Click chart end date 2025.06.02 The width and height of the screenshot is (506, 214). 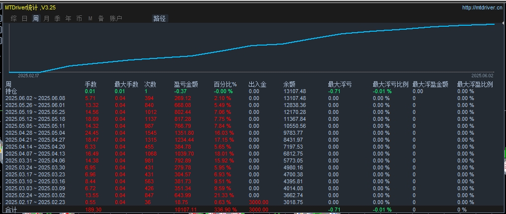coord(482,76)
